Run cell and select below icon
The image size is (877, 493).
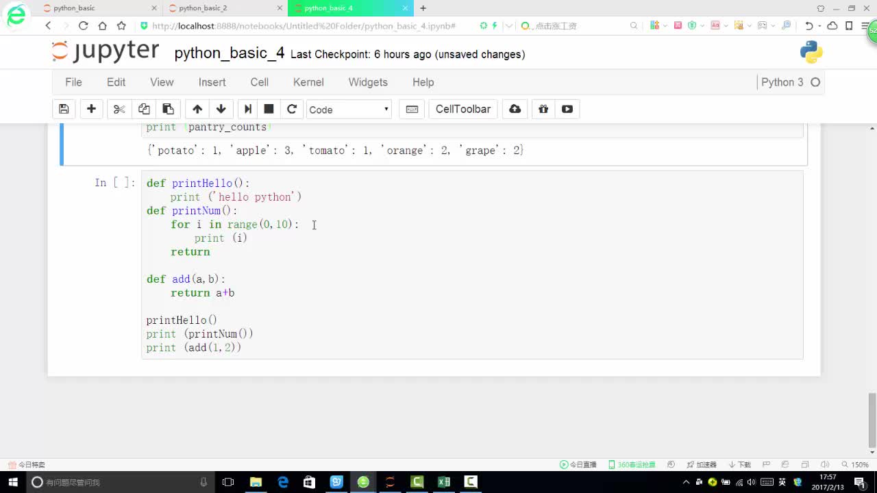coord(248,109)
